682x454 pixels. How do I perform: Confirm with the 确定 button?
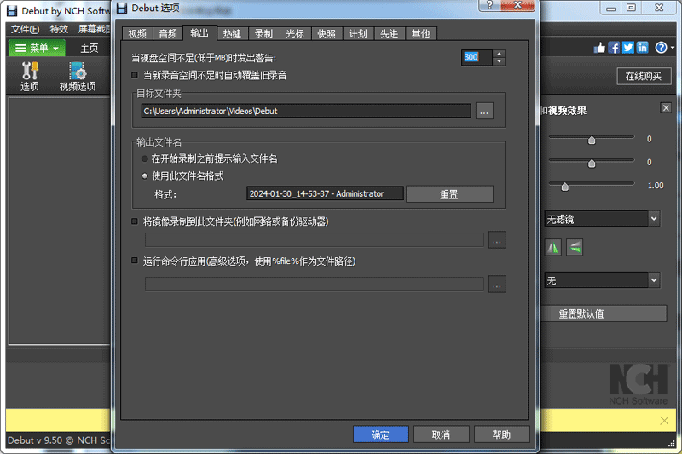(380, 434)
